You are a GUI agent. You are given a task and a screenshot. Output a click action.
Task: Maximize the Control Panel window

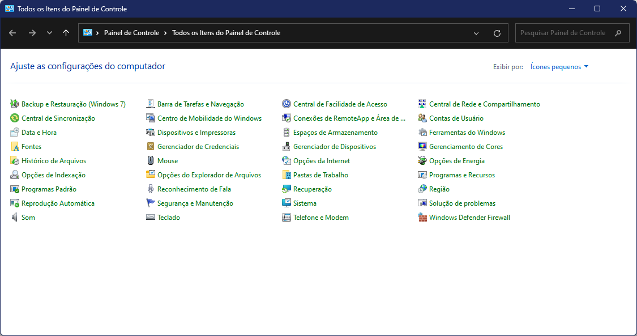coord(597,8)
